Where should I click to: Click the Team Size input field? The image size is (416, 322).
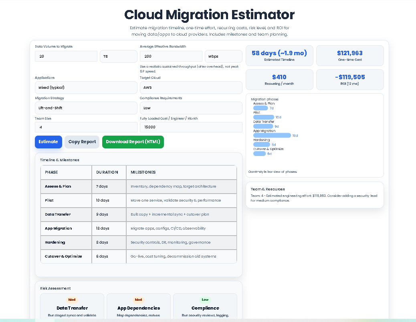pyautogui.click(x=86, y=127)
